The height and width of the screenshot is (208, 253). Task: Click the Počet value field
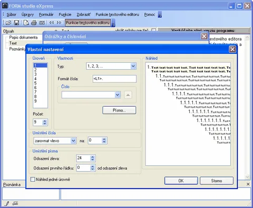tap(38, 122)
